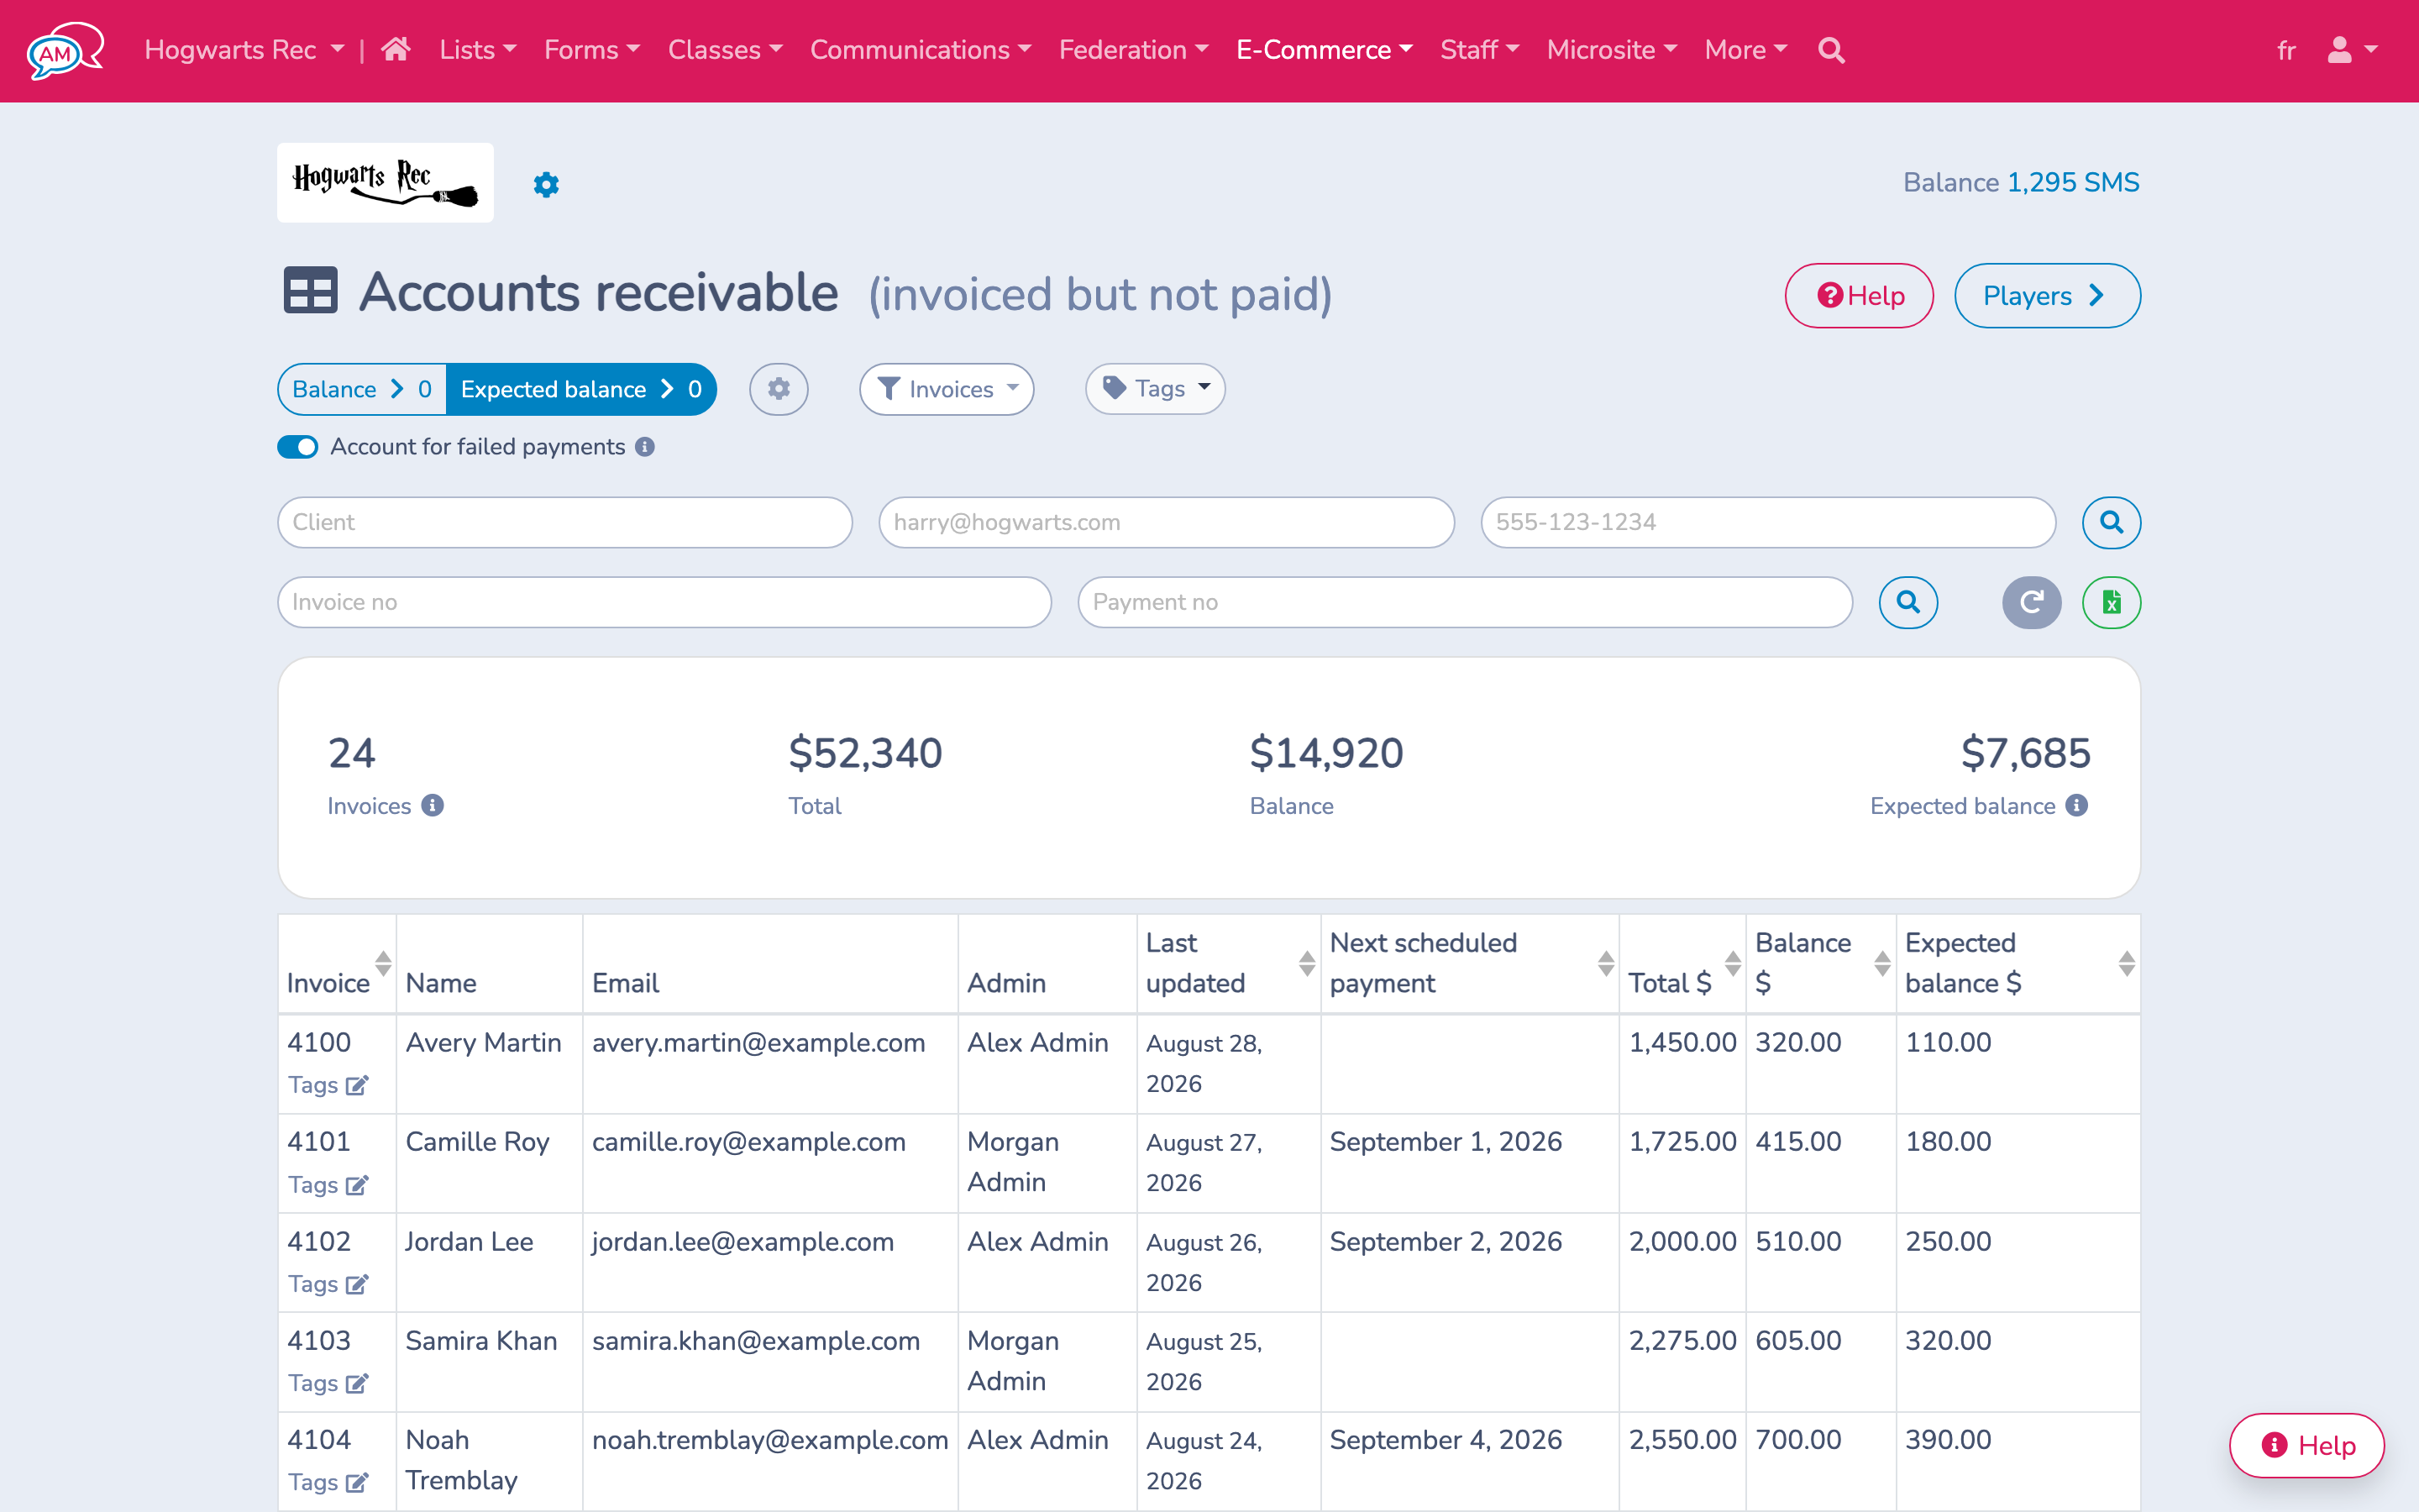Screen dimensions: 2419x1512
Task: Open the More menu
Action: coord(1745,50)
